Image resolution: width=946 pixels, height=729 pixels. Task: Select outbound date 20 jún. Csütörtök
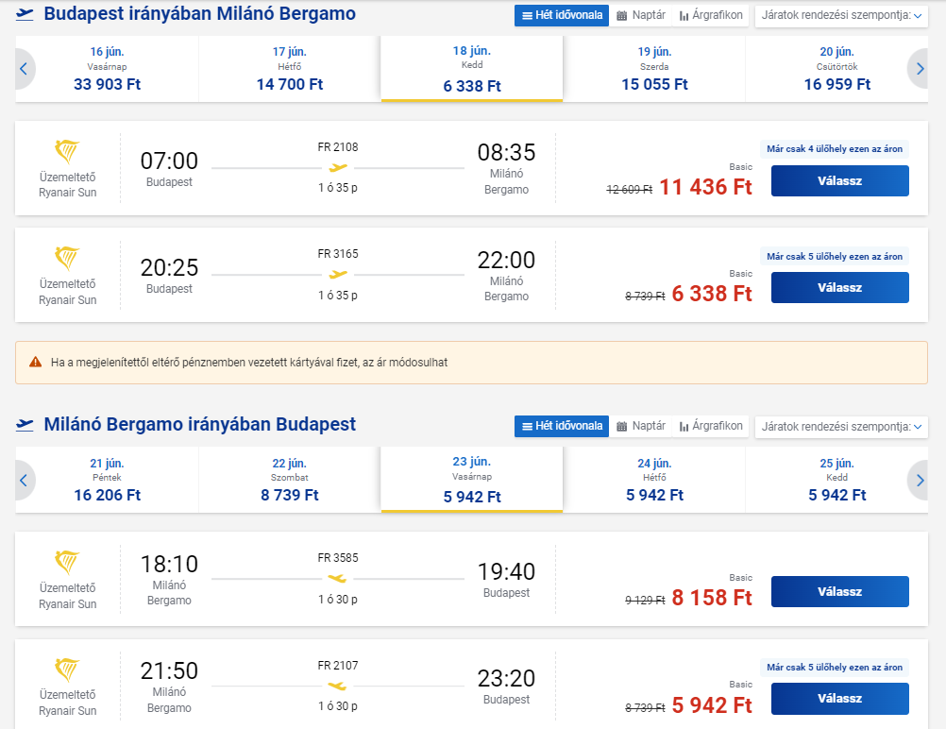coord(836,69)
